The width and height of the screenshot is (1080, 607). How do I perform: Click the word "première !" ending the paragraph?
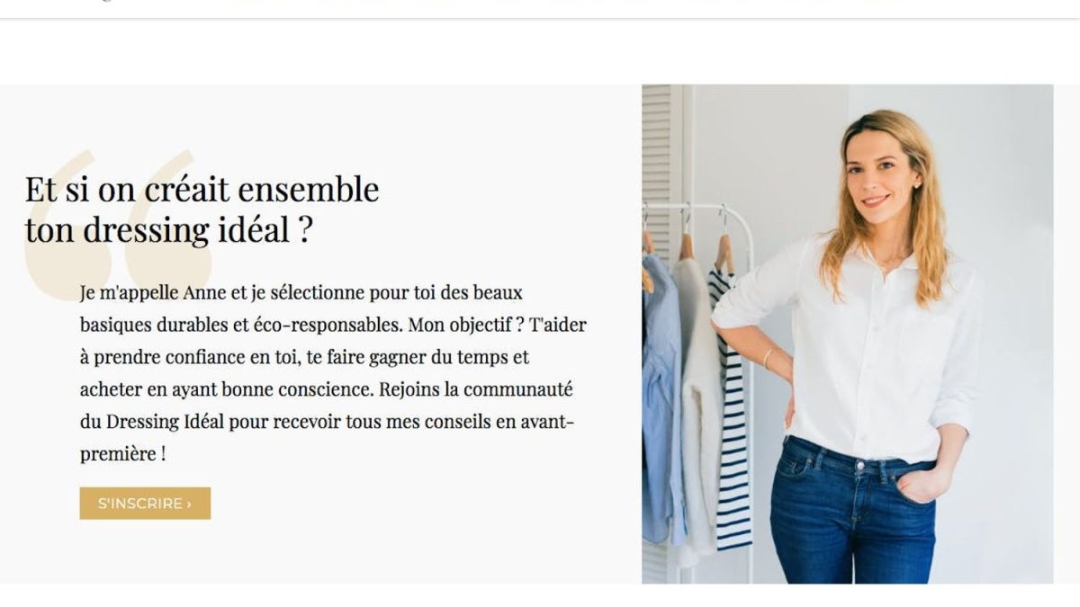click(x=122, y=454)
